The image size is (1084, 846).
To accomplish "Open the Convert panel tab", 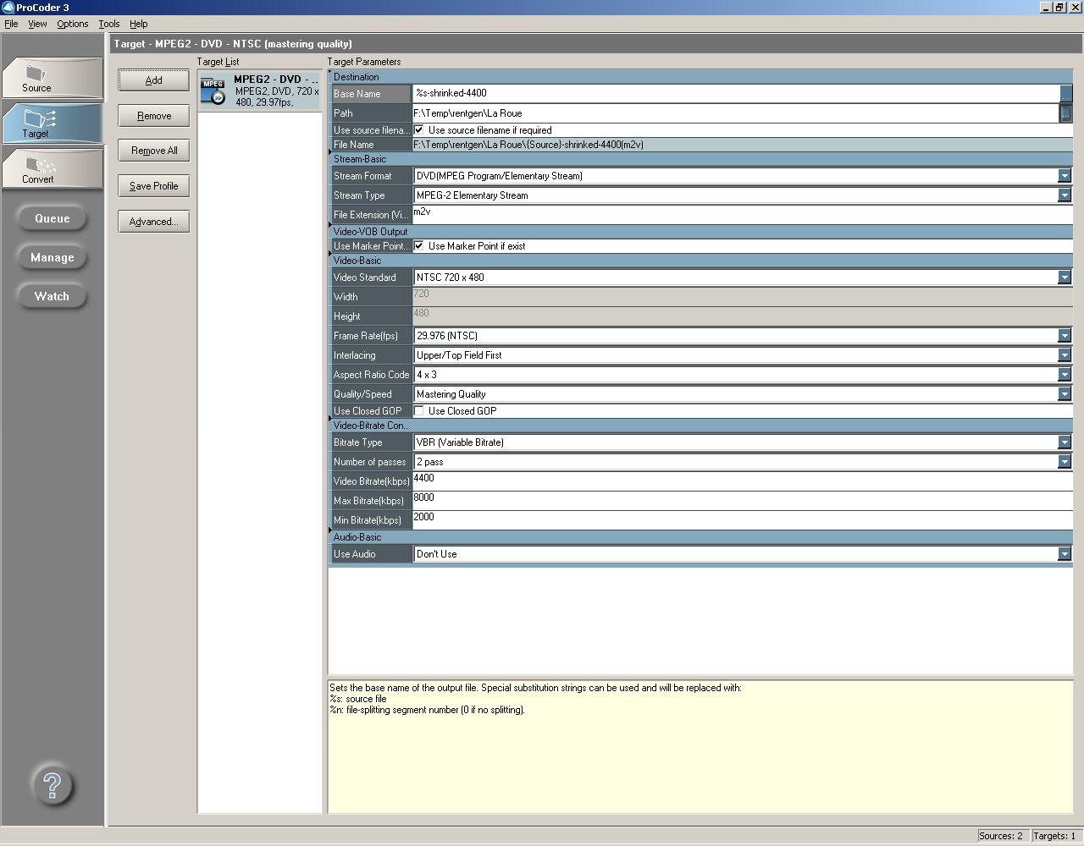I will point(53,168).
